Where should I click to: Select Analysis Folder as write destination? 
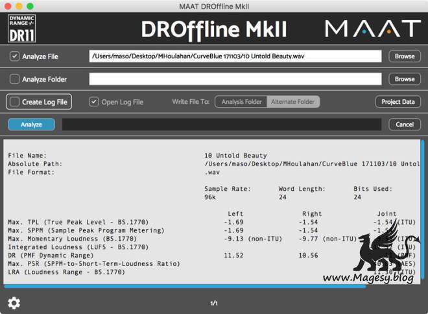(x=241, y=102)
